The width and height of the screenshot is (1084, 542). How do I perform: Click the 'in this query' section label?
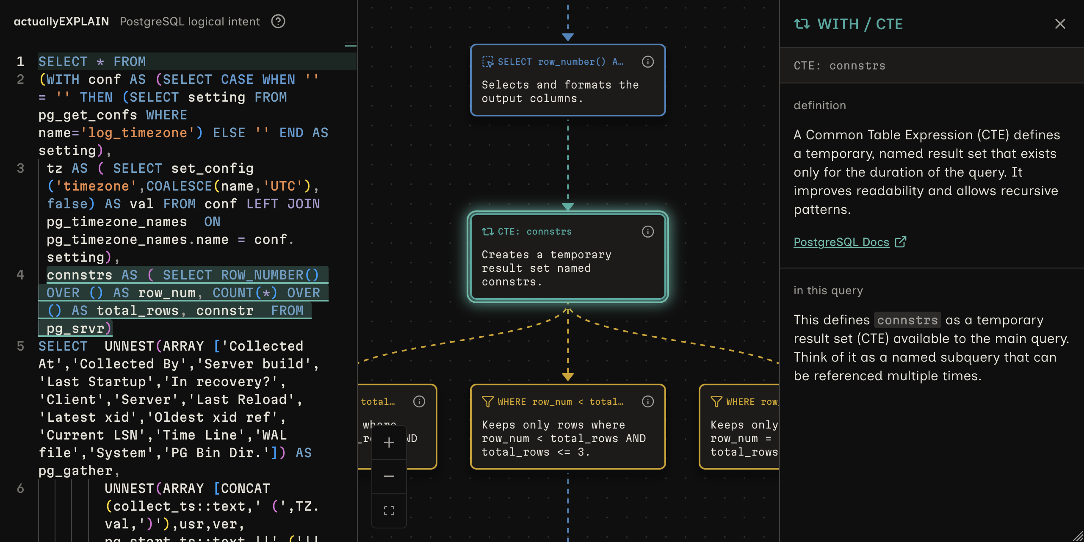(828, 290)
